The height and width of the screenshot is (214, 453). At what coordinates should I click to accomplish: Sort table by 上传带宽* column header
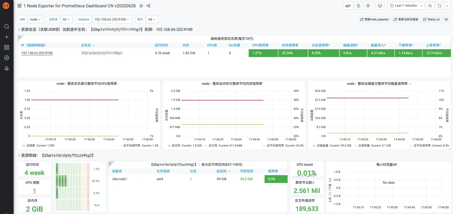[x=433, y=45]
